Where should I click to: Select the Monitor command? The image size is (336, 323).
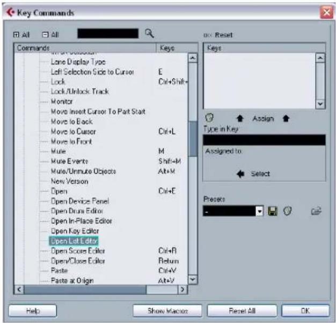(x=62, y=101)
